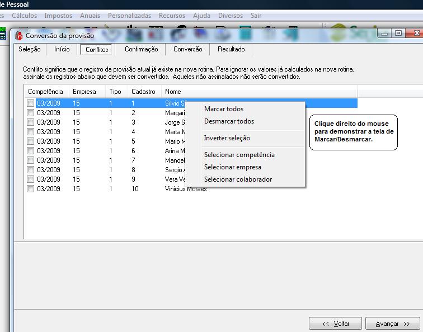Choose Marcar todos from context menu

(245, 109)
